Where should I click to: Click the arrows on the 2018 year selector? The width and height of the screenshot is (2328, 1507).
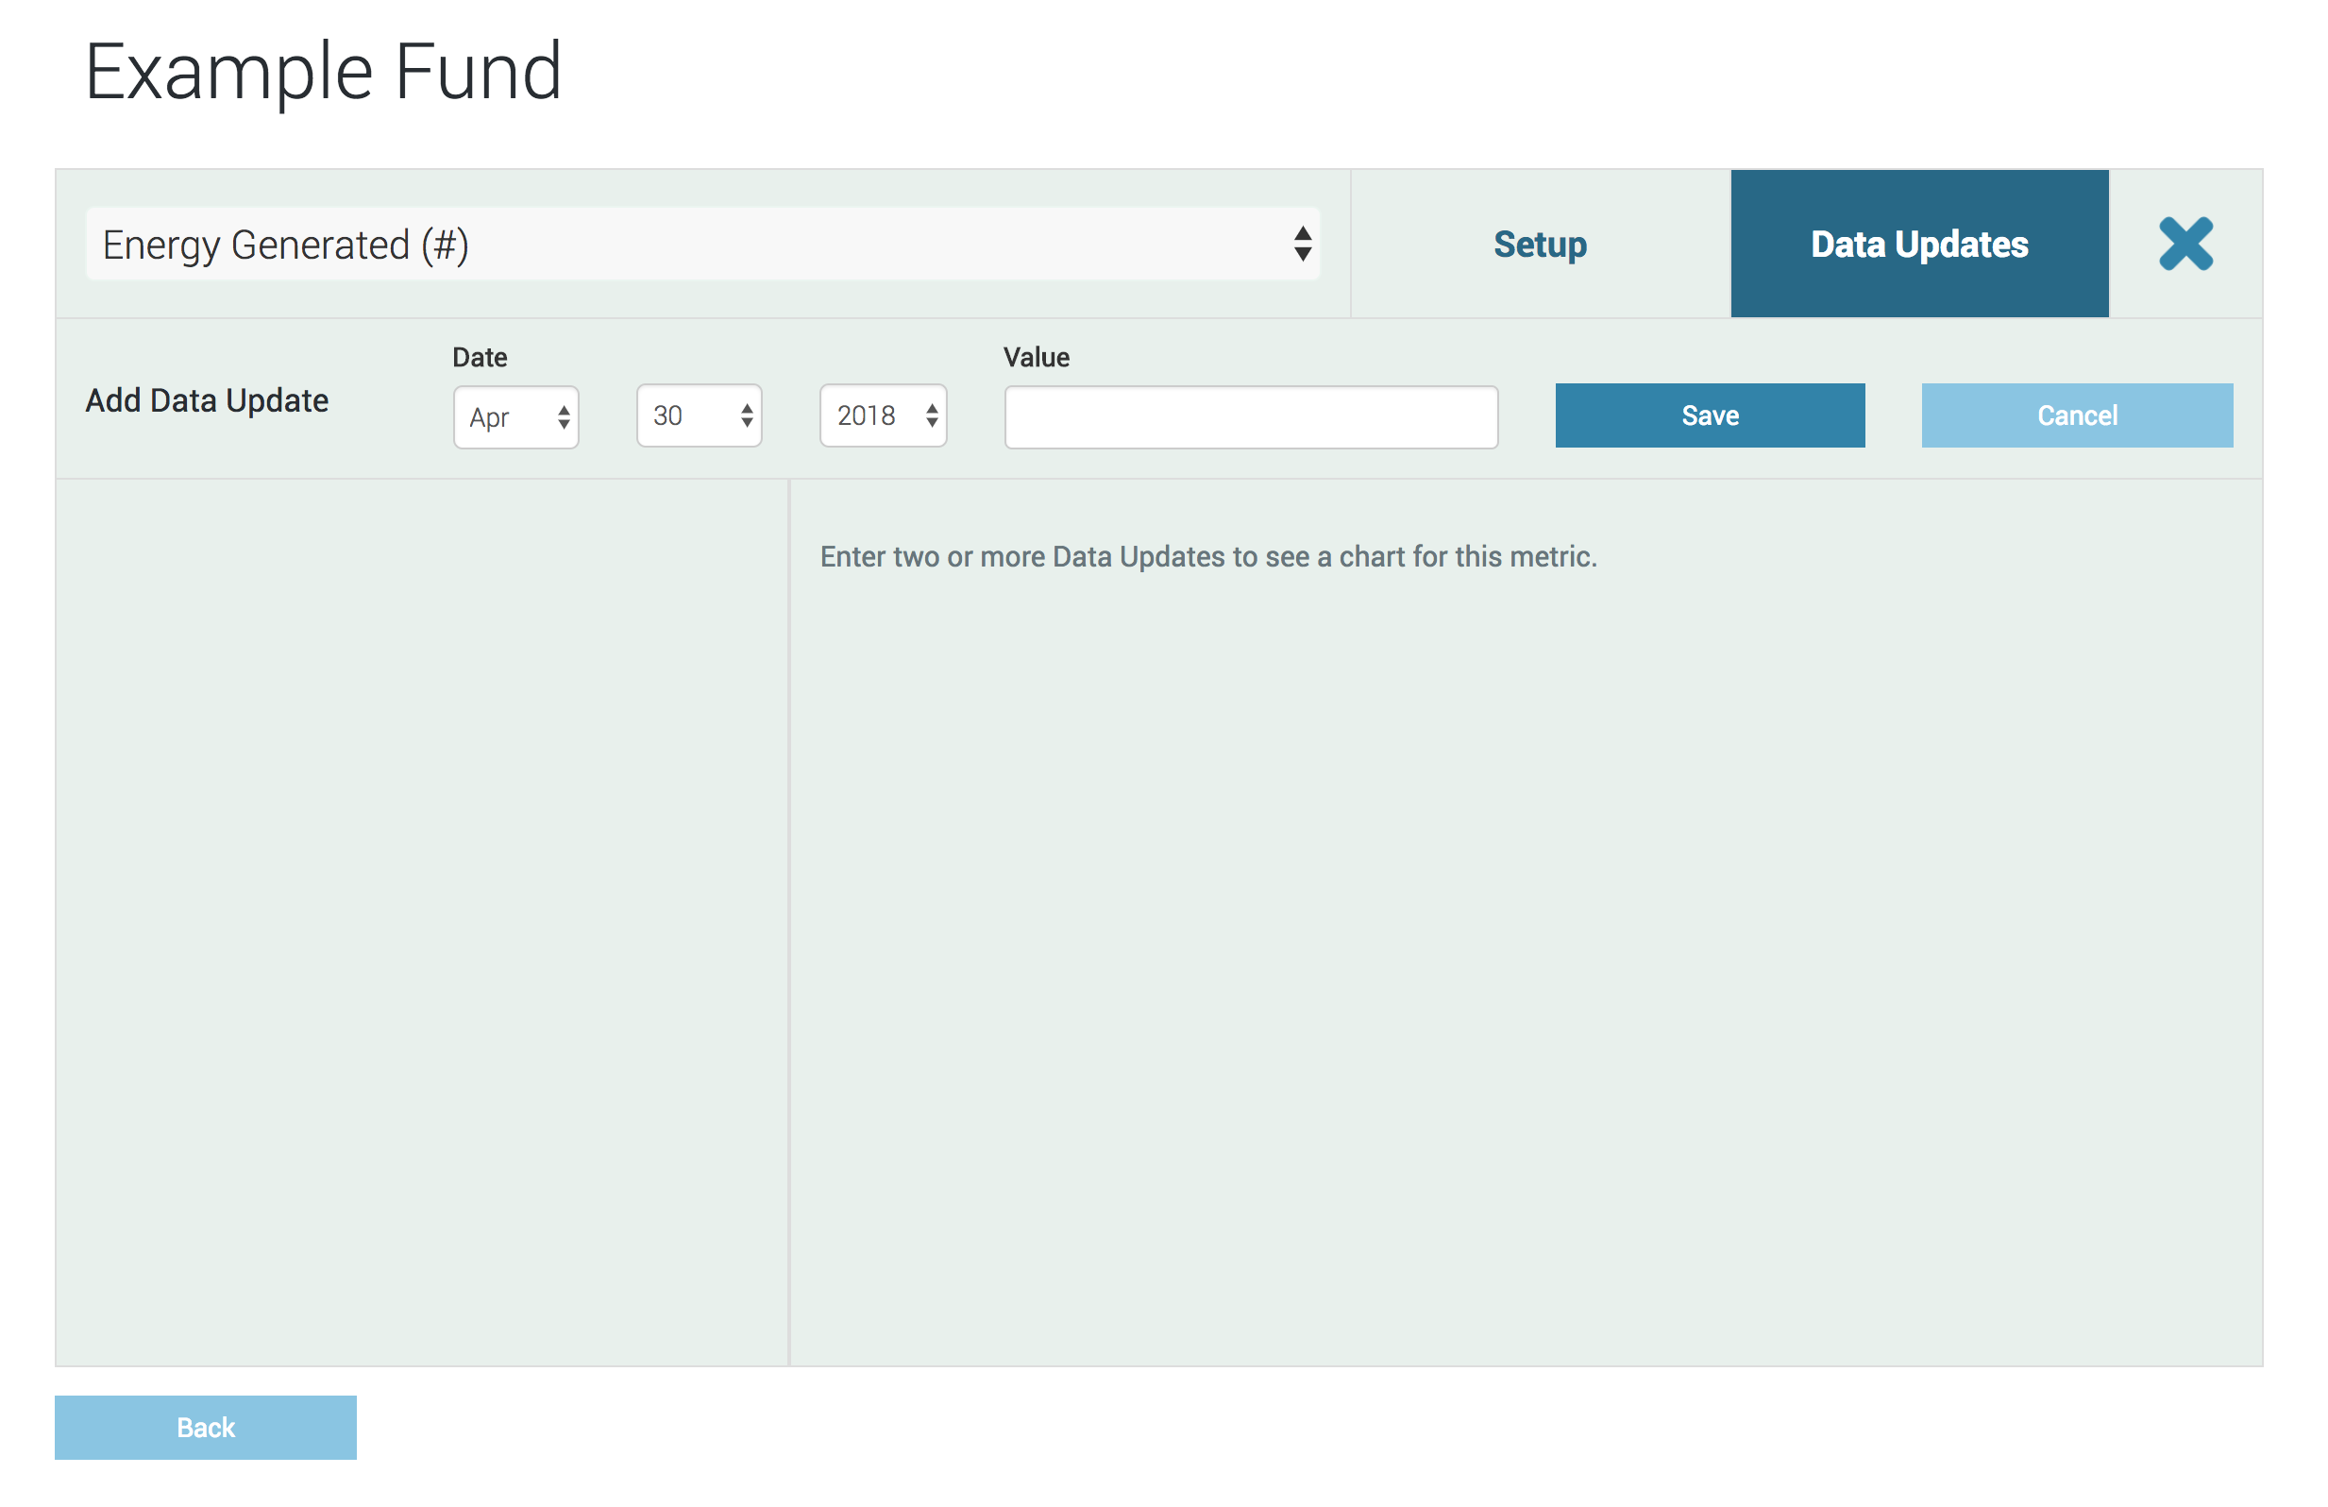(931, 415)
